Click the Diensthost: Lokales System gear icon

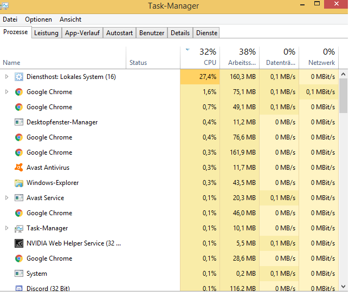click(19, 77)
